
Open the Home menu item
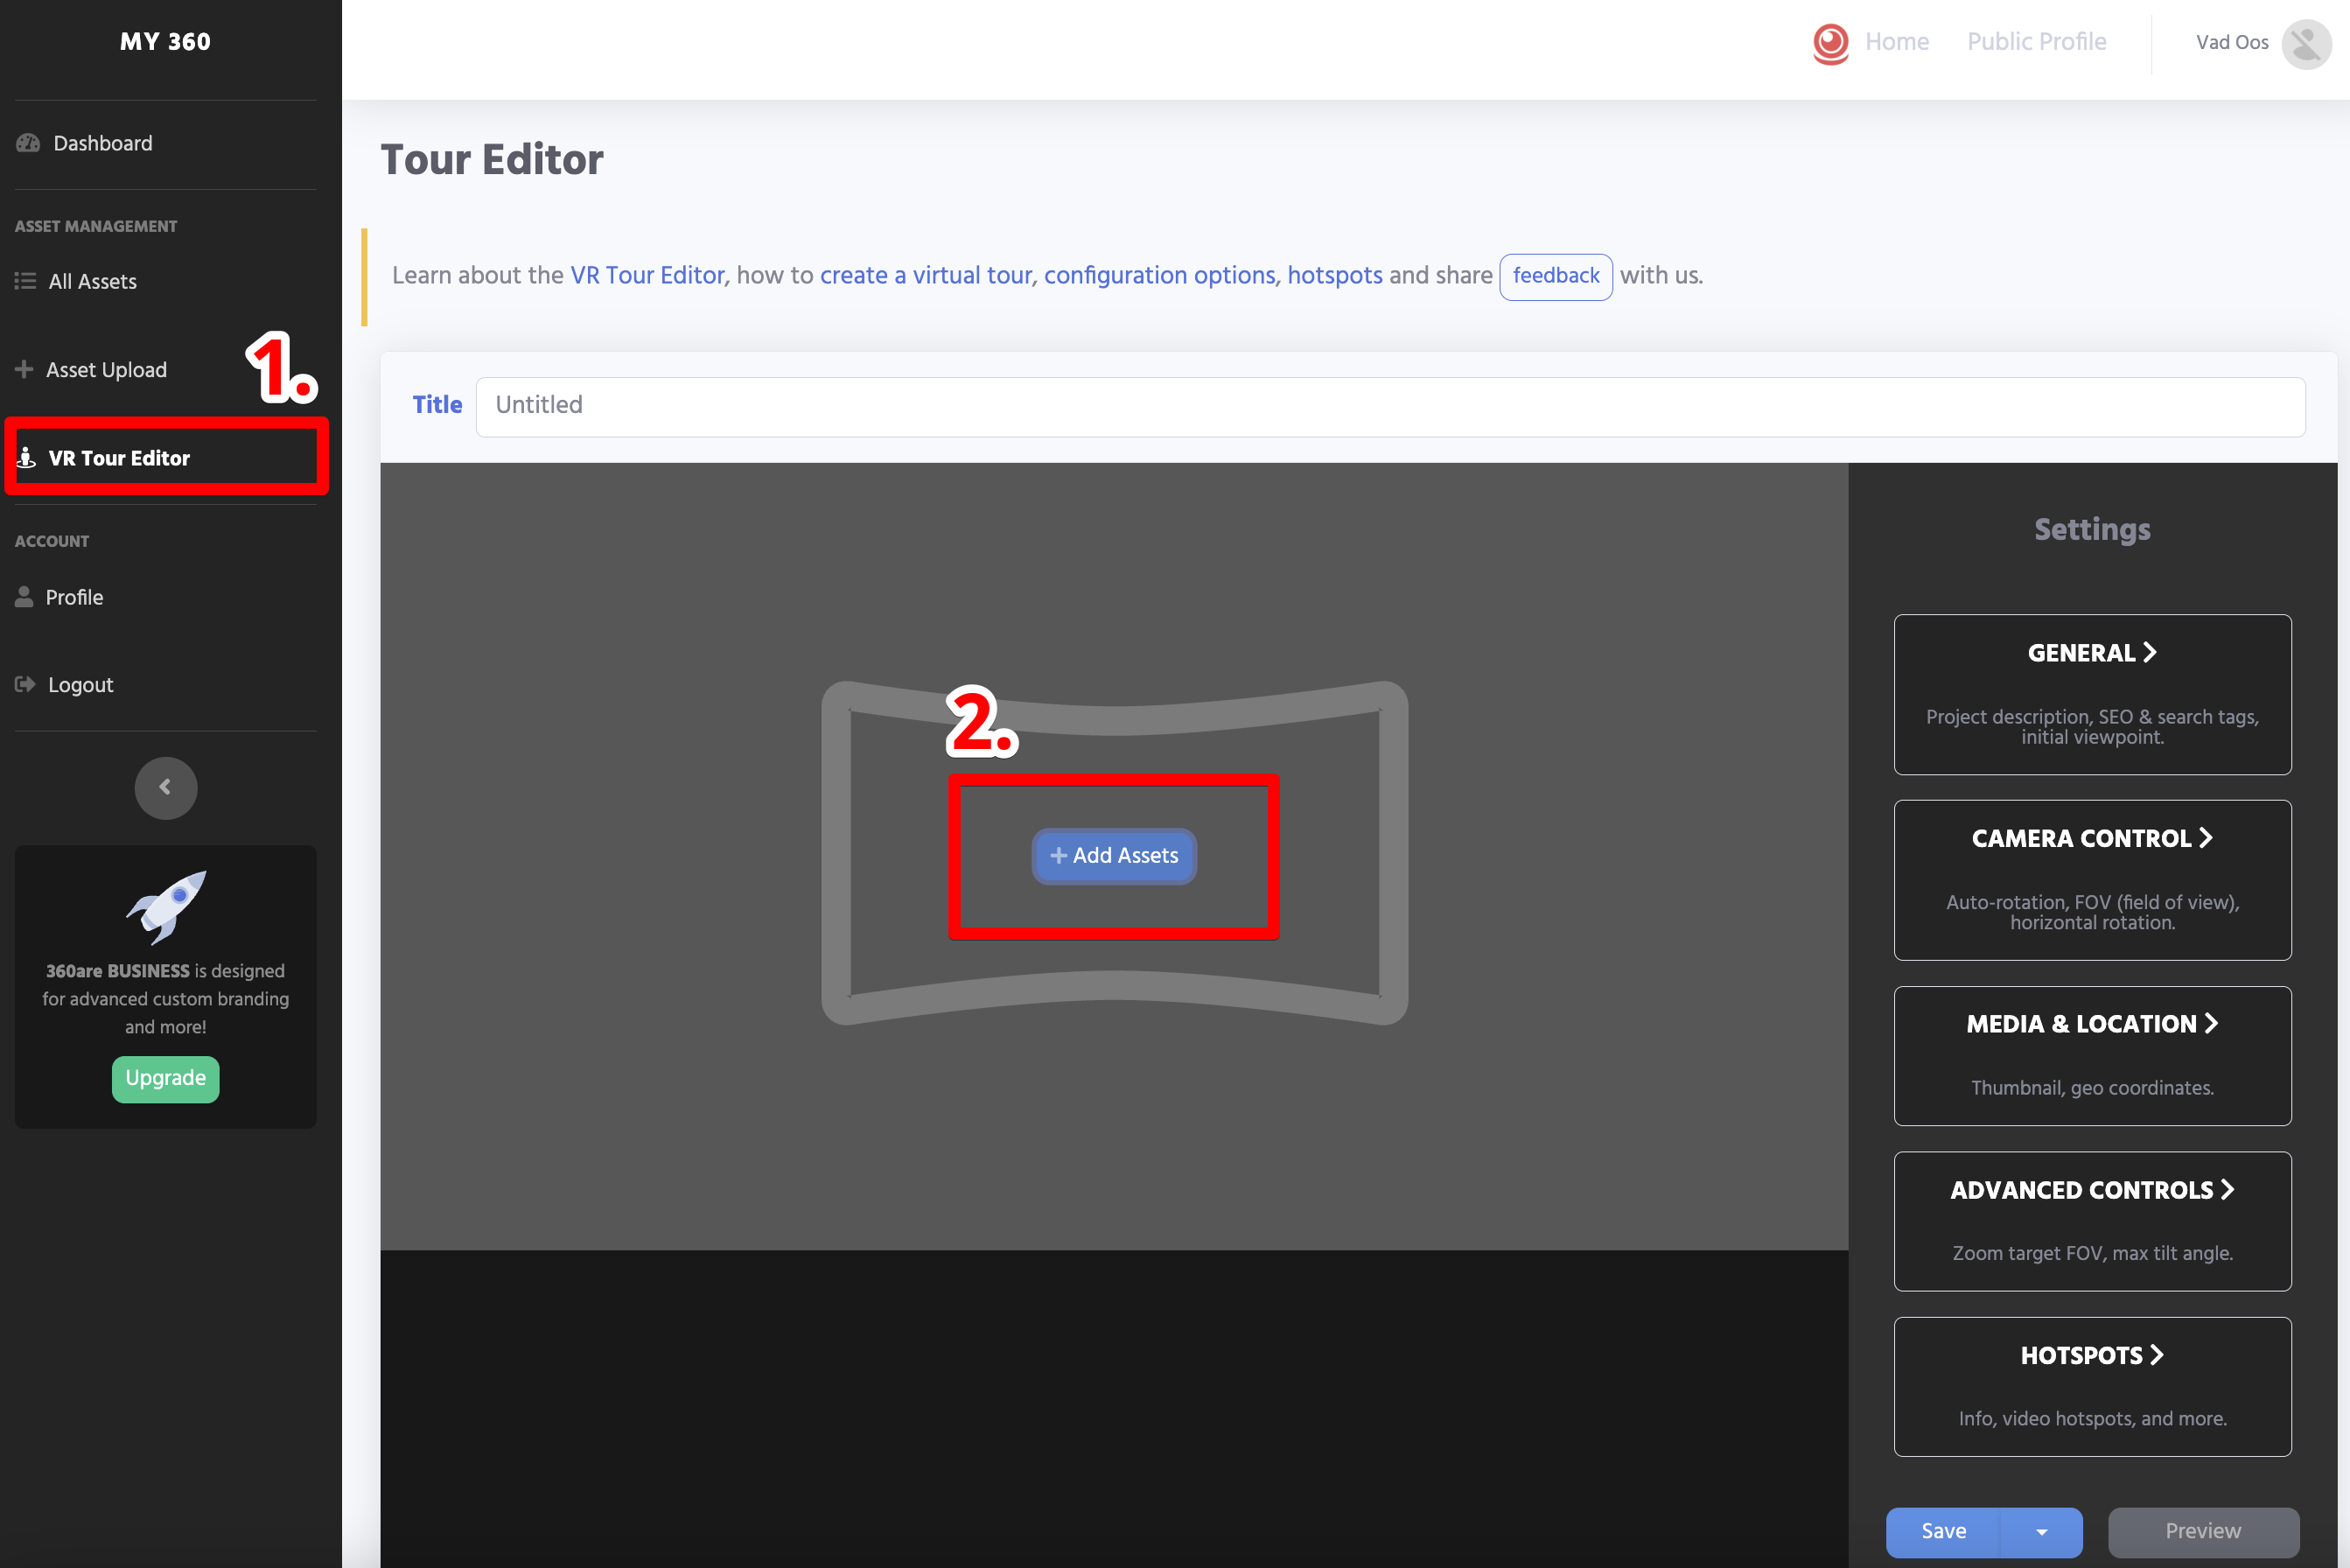[x=1897, y=42]
